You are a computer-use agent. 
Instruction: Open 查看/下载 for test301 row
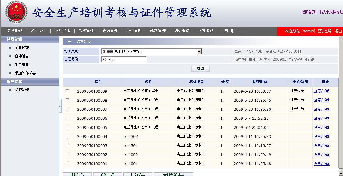(321, 145)
